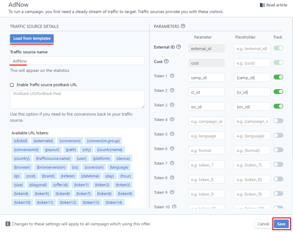Open the Token 2 help icon
293x232 pixels.
(x=172, y=90)
